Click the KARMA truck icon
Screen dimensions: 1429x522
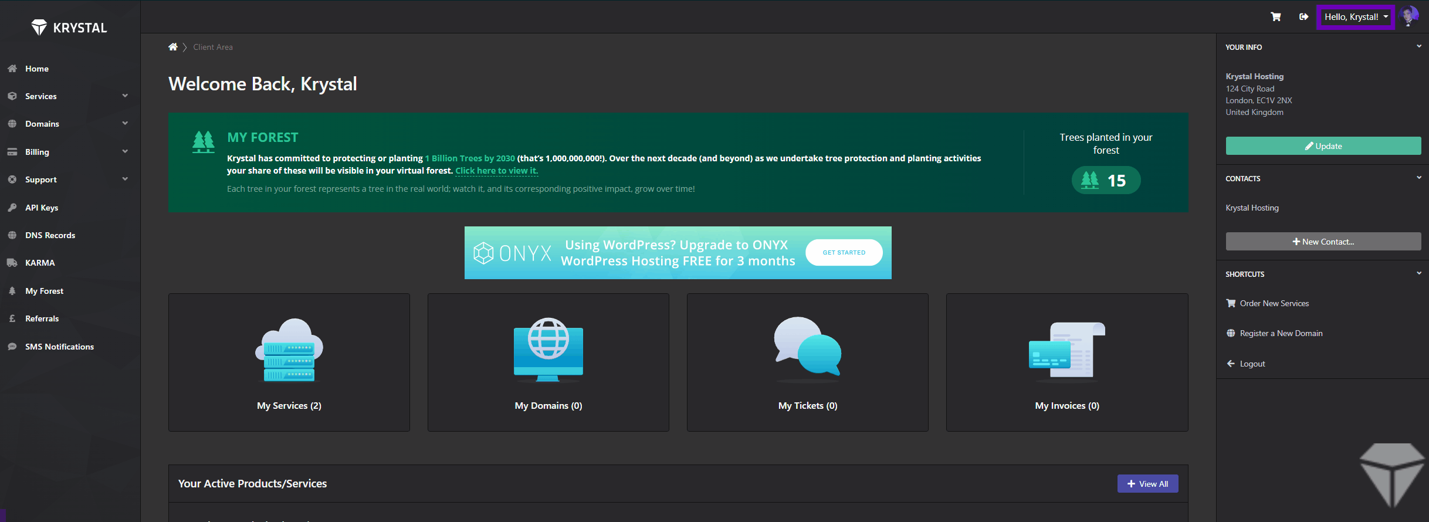12,263
